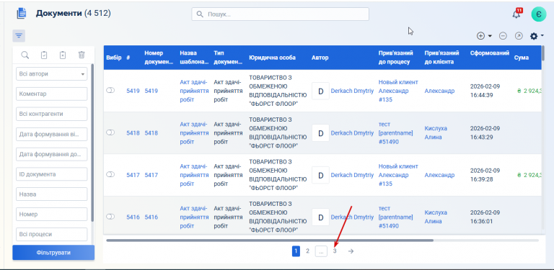
Task: Click avatar D in row 5416
Action: click(321, 217)
